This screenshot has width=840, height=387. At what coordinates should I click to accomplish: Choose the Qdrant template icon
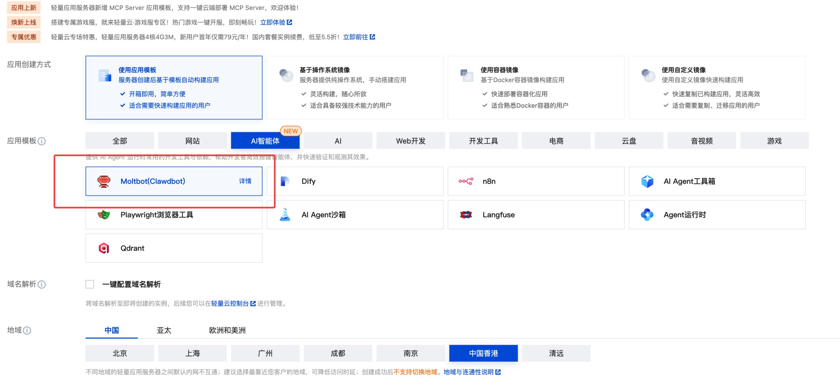coord(104,248)
